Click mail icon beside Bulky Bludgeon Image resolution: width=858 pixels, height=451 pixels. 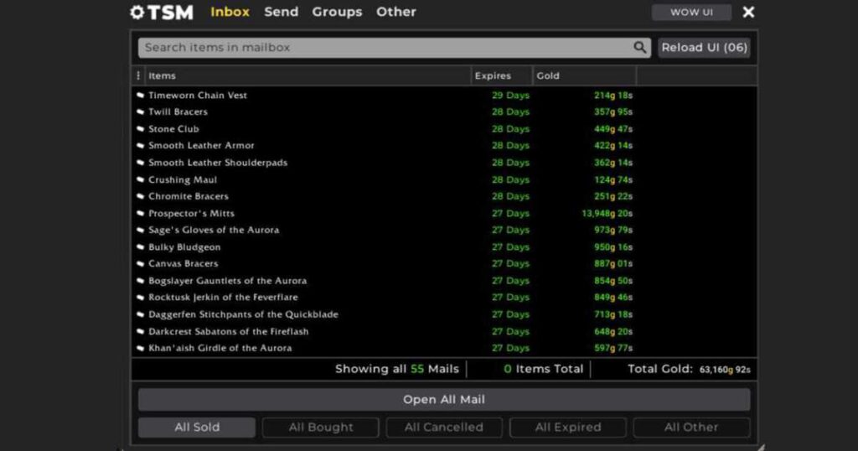[140, 247]
